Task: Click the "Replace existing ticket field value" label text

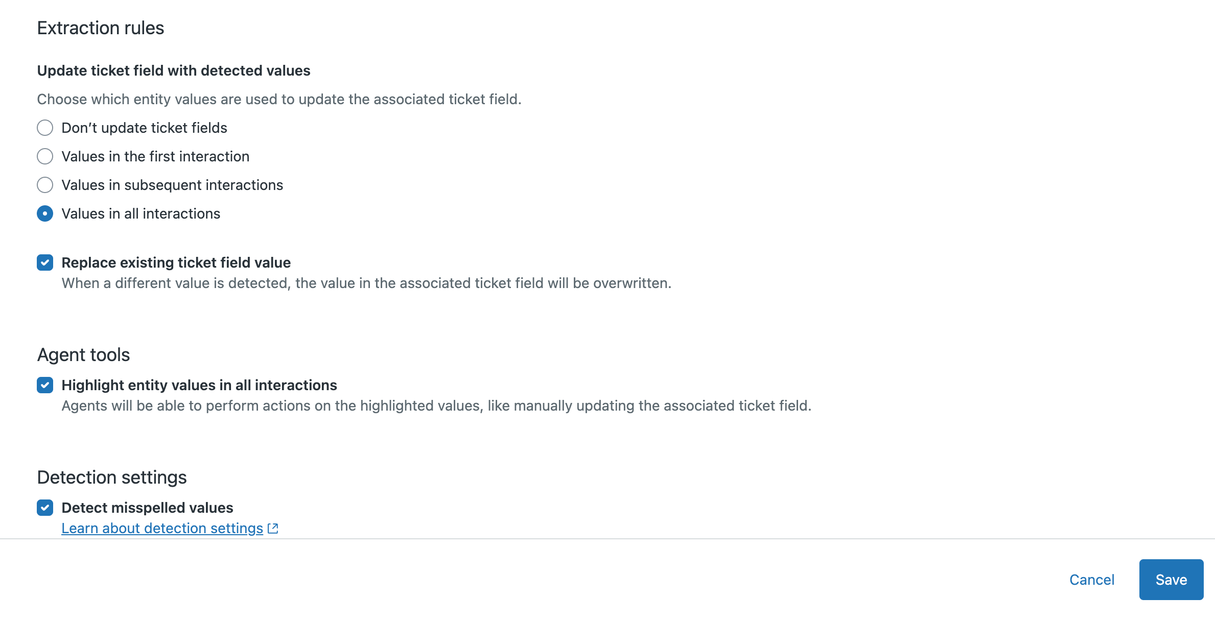Action: (176, 263)
